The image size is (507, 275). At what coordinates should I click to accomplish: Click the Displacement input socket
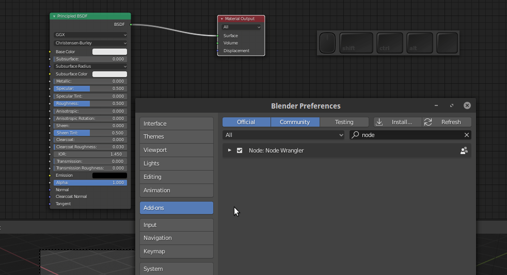(x=217, y=51)
